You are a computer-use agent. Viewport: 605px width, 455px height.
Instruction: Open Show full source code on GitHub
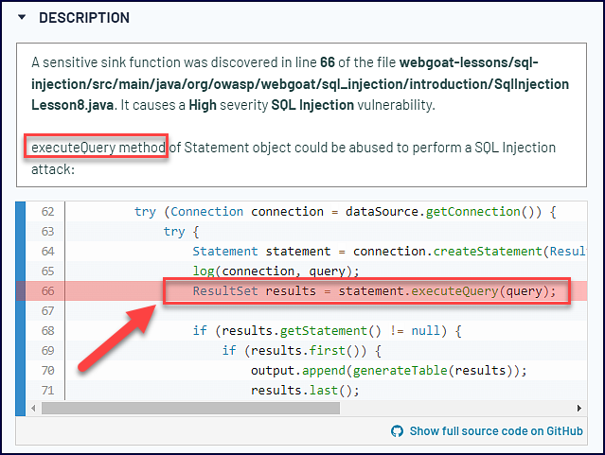pyautogui.click(x=495, y=431)
